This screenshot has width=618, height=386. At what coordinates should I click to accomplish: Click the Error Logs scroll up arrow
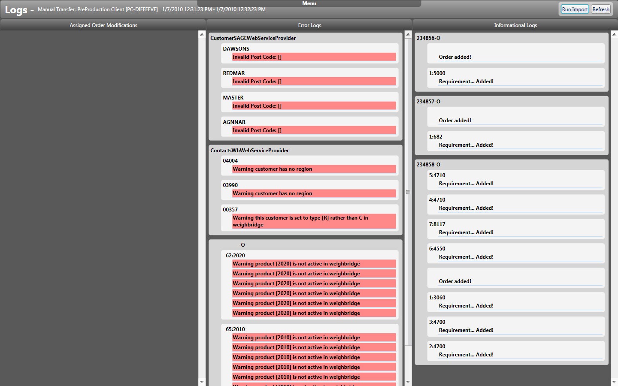point(408,34)
